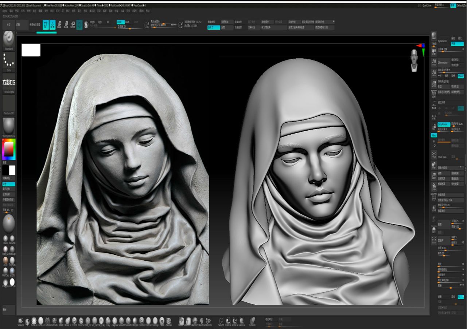Select the white Flat Color material sphere
This screenshot has height=329, width=467.
coord(12,282)
